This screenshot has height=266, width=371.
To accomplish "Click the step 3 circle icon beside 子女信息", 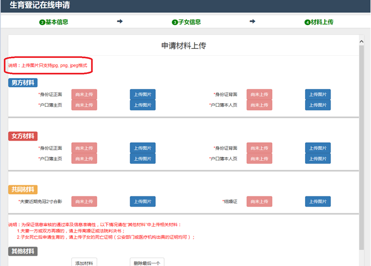I will [174, 22].
